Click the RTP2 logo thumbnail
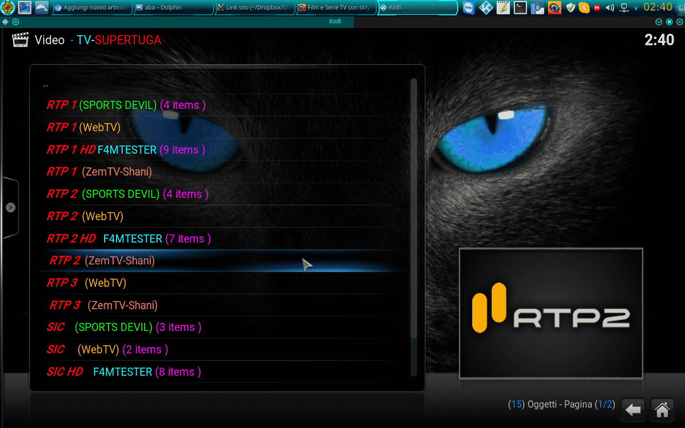The image size is (685, 428). tap(551, 313)
